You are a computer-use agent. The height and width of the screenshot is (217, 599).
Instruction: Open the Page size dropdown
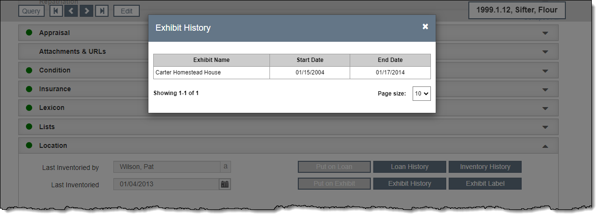421,94
